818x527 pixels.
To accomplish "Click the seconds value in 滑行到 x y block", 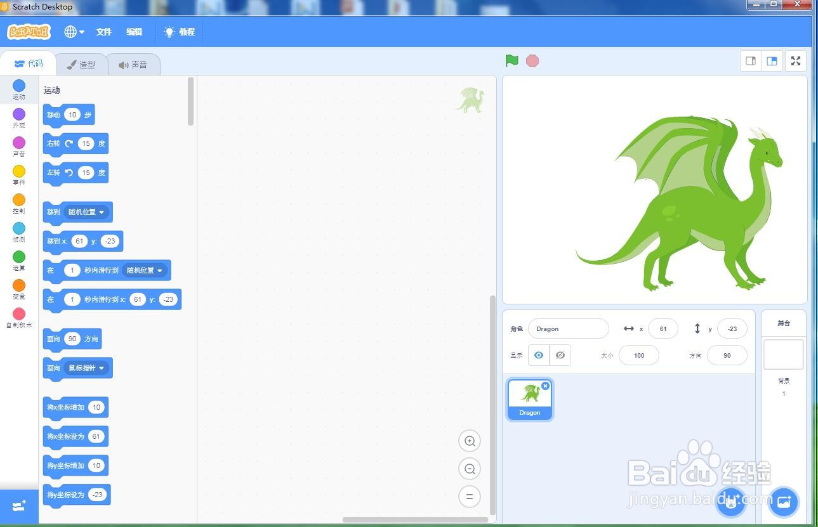I will pos(72,299).
